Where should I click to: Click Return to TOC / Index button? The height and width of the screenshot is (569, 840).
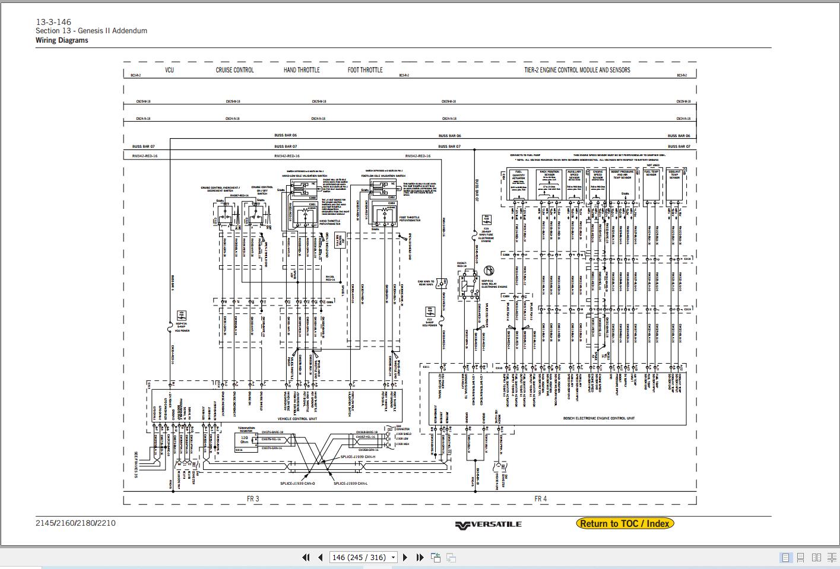coord(625,523)
